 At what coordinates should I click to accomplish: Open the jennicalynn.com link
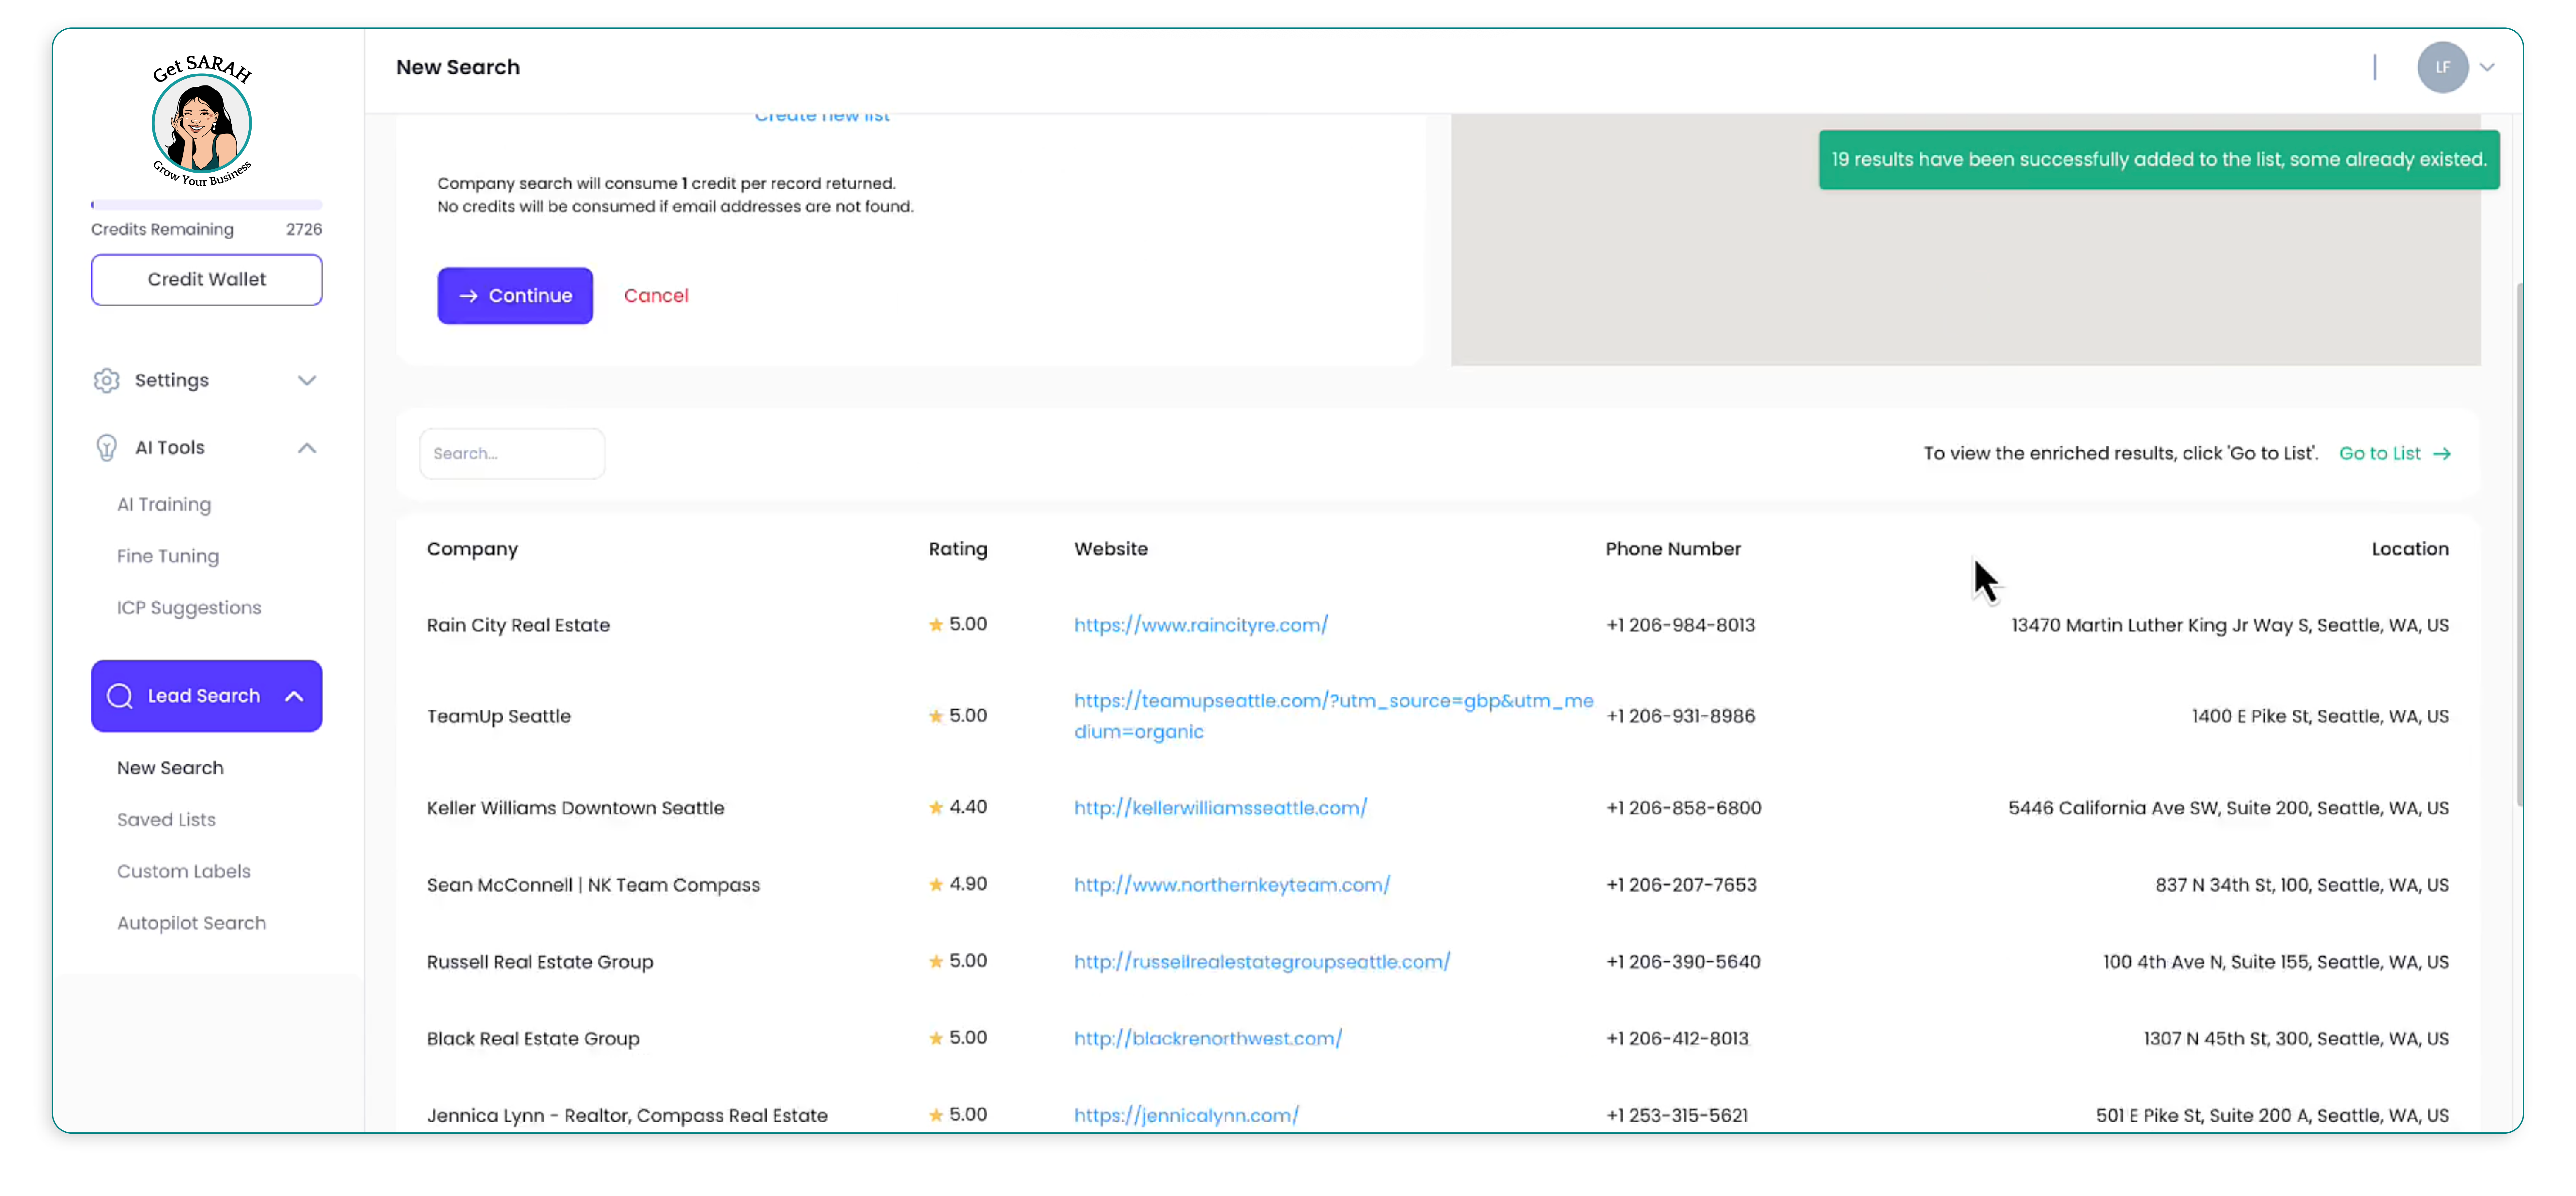(x=1186, y=1116)
